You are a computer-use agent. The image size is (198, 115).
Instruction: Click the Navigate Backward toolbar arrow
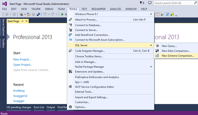coord(7,15)
